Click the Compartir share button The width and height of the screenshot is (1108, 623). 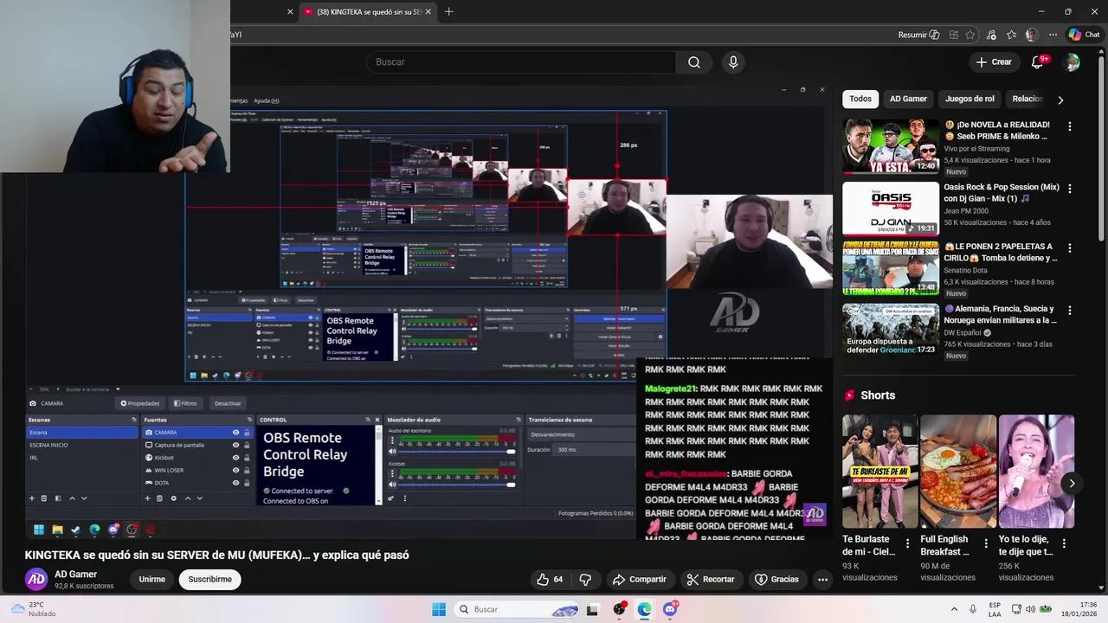639,579
